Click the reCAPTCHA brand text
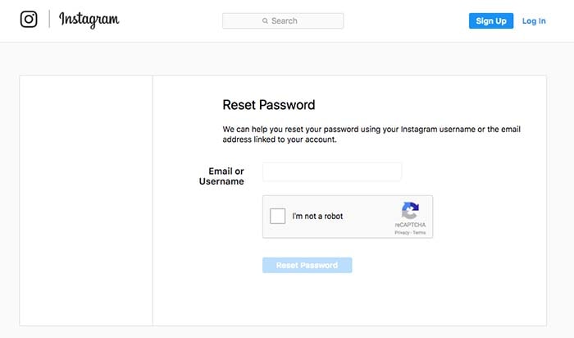 410,225
